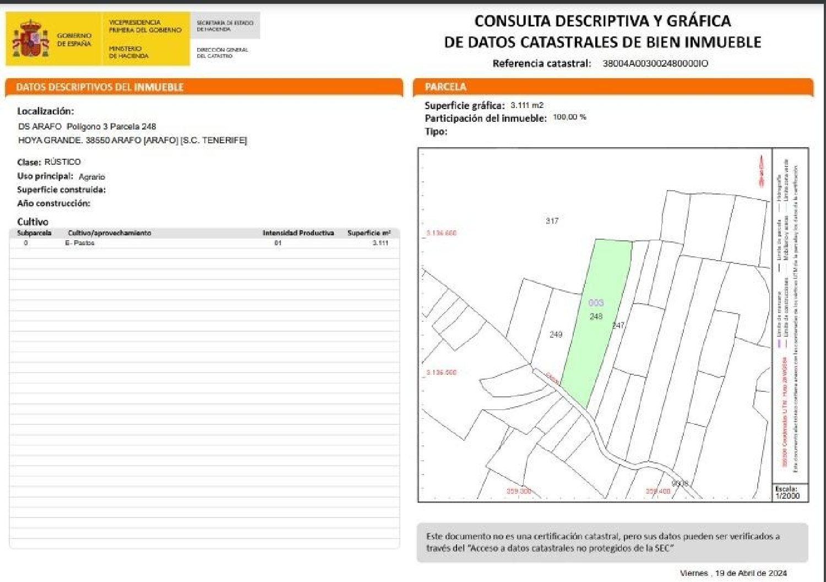Select the referencia catastral 38004A003002480000IO
826x582 pixels.
click(x=655, y=63)
